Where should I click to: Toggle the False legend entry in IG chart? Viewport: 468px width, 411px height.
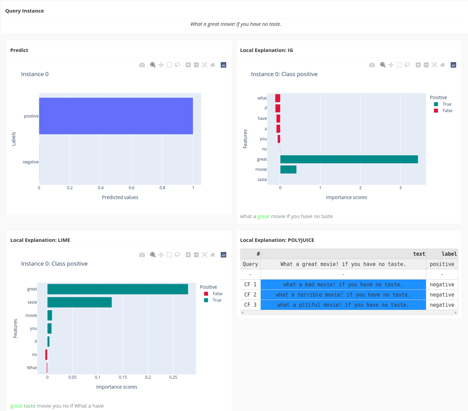443,111
